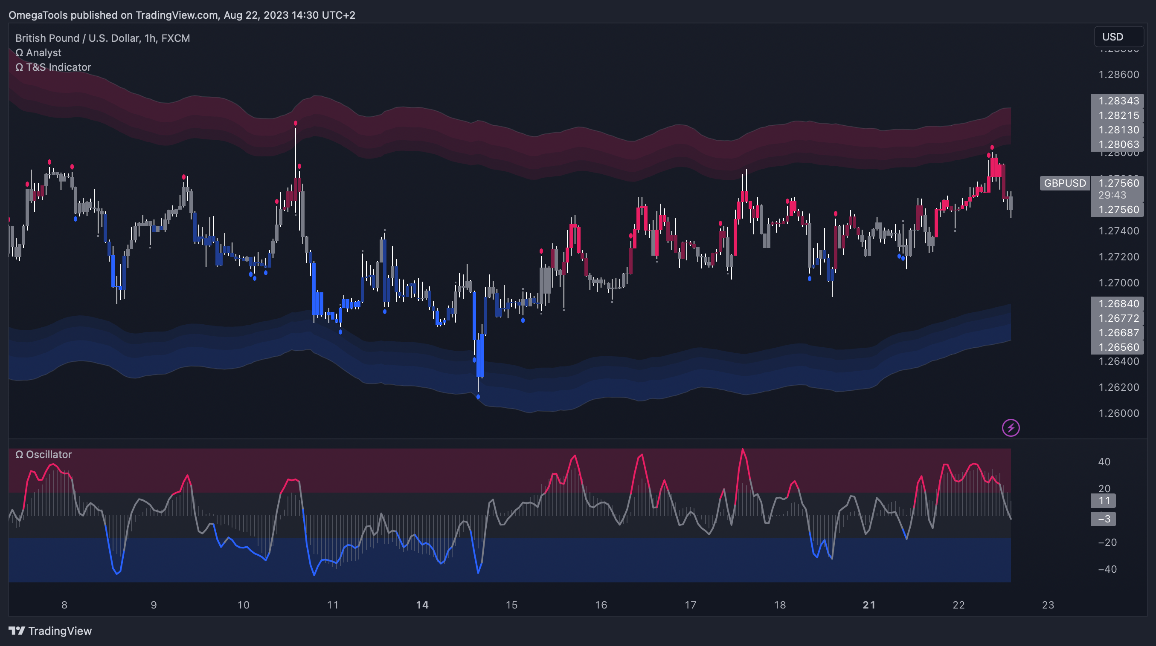Screen dimensions: 1156x646
Task: Open the USD currency selector
Action: point(1119,37)
